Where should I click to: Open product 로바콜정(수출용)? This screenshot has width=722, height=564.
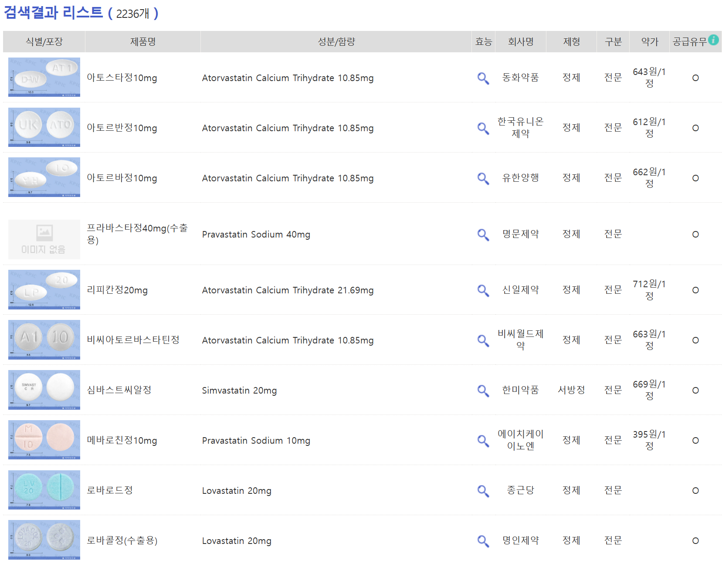[122, 540]
